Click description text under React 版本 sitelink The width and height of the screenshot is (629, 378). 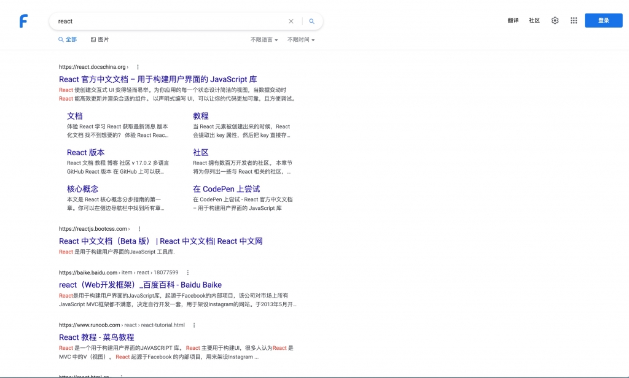[118, 167]
